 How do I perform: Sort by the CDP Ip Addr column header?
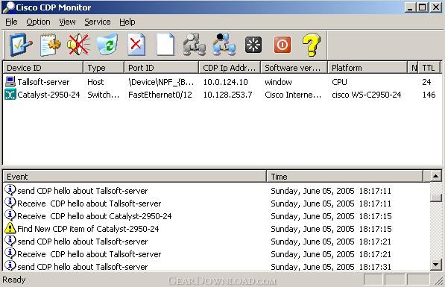230,68
